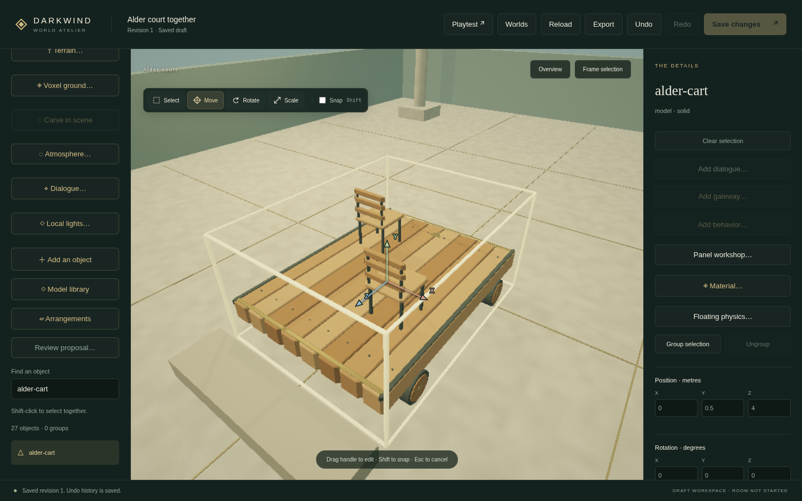Click the Darkwind diamond logo icon
The height and width of the screenshot is (501, 802).
click(x=21, y=24)
